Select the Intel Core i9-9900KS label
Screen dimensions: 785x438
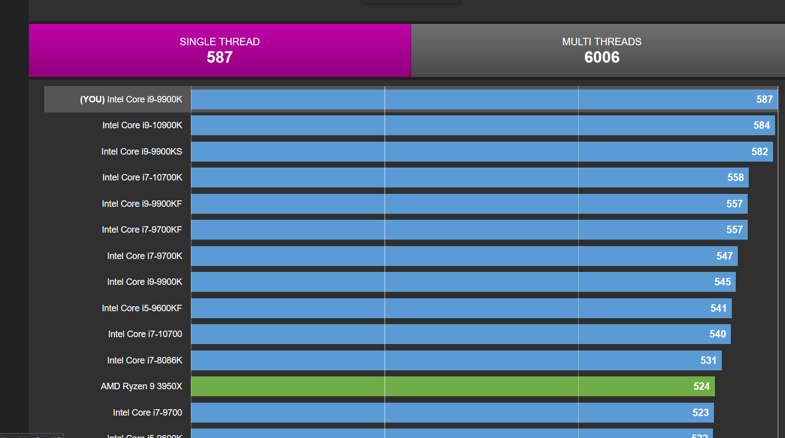tap(142, 152)
